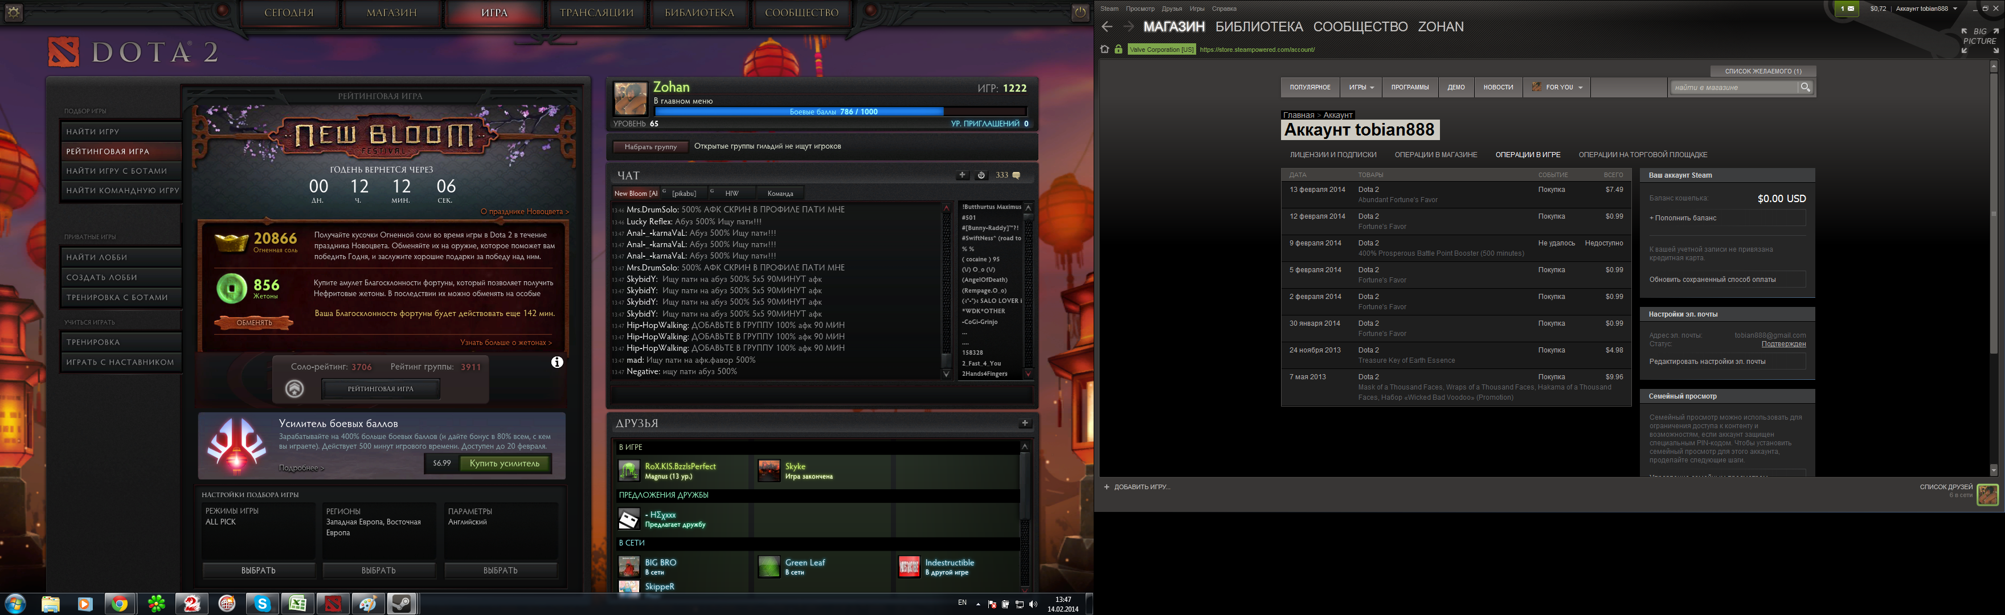Click Пополнить баланс in Steam account
This screenshot has width=2005, height=615.
1726,218
